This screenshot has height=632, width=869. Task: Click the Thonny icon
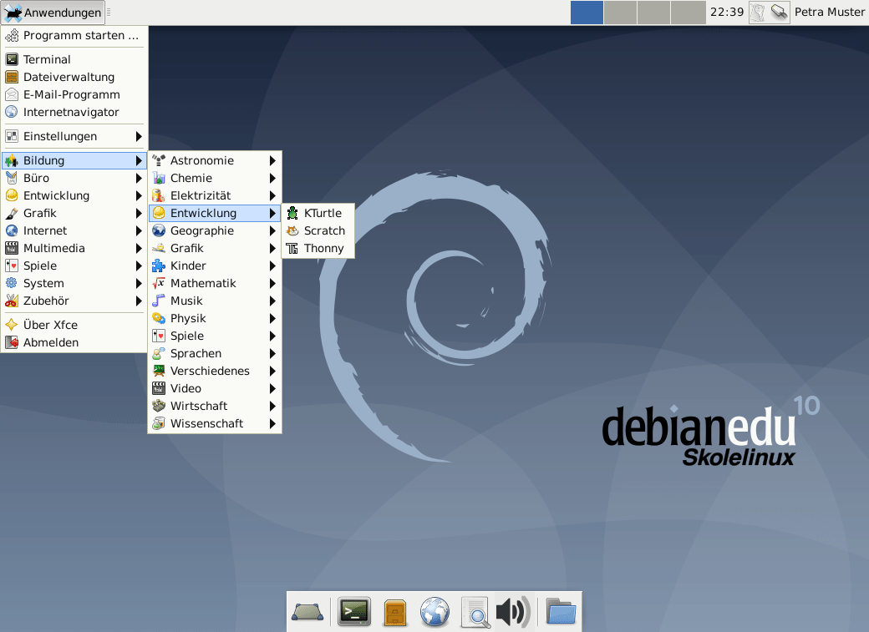tap(292, 249)
